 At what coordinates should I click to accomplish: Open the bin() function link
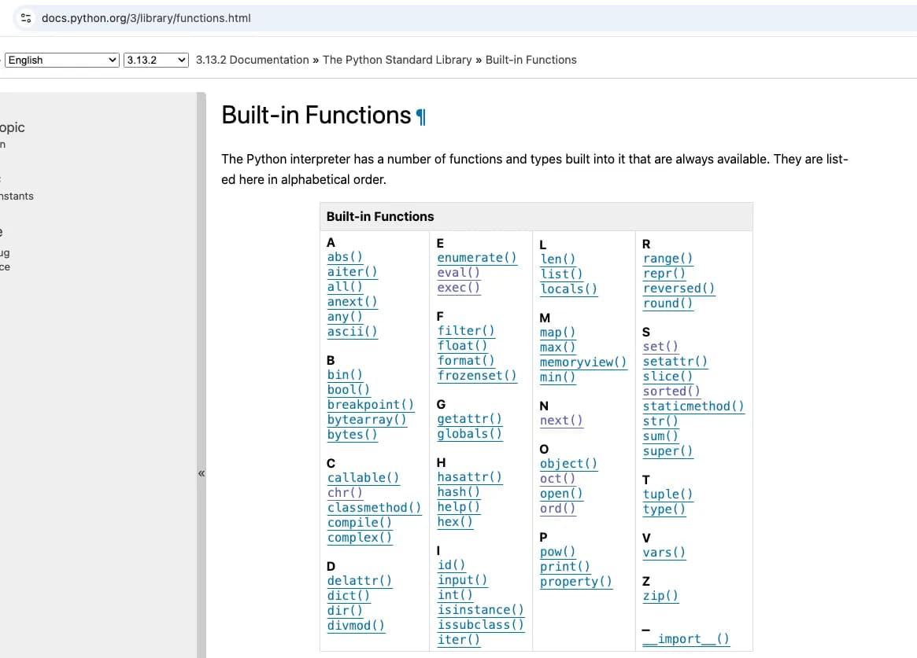345,374
